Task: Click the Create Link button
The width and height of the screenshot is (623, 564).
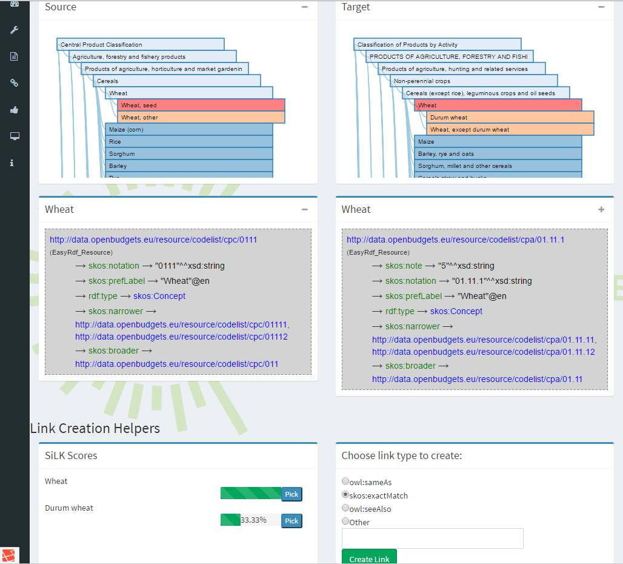Action: 369,557
